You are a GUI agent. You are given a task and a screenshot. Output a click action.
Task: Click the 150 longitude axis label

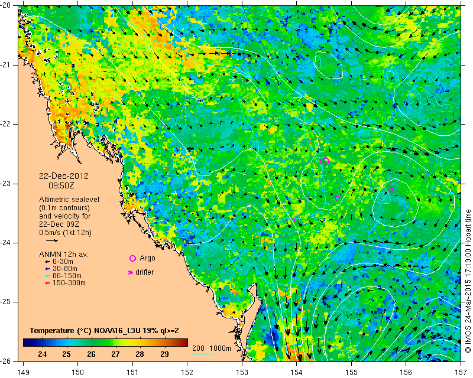pos(78,373)
